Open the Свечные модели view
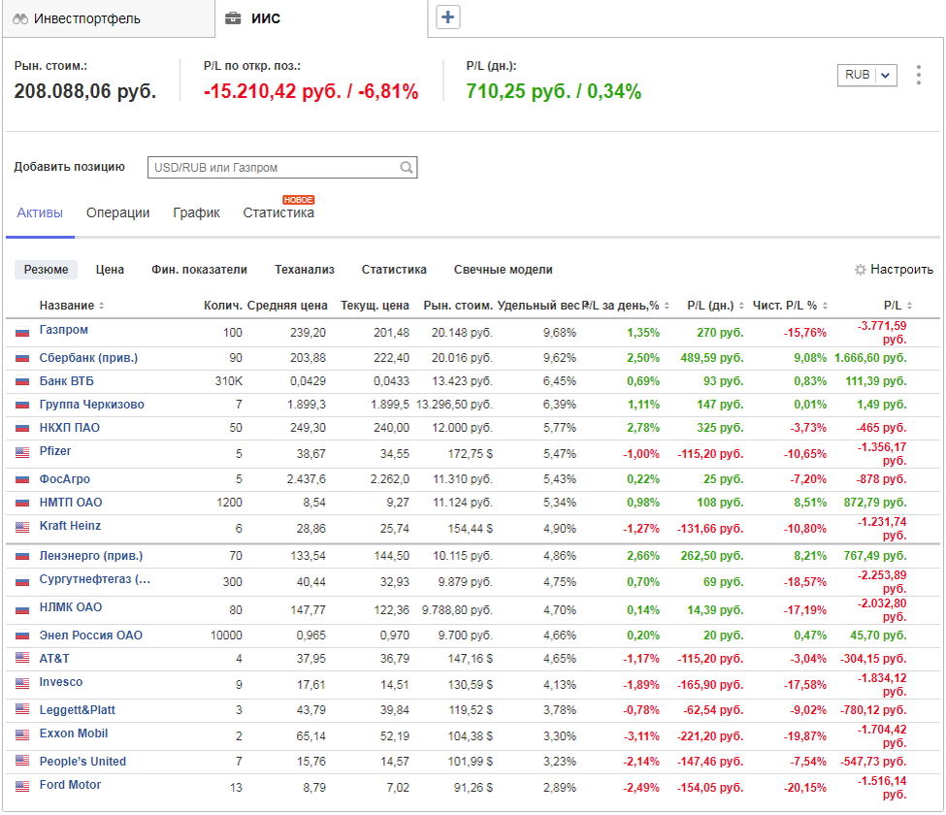Image resolution: width=946 pixels, height=815 pixels. point(504,270)
